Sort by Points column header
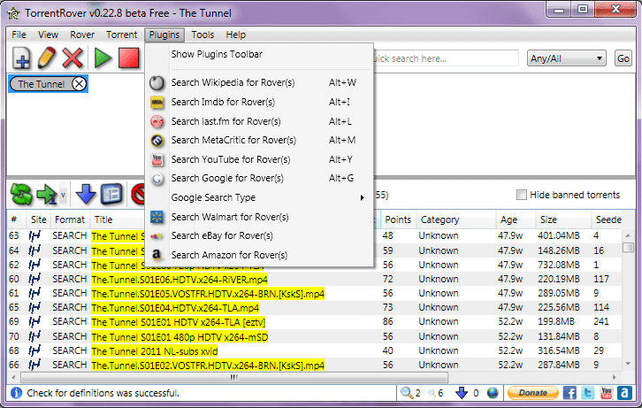The height and width of the screenshot is (408, 642). 398,219
